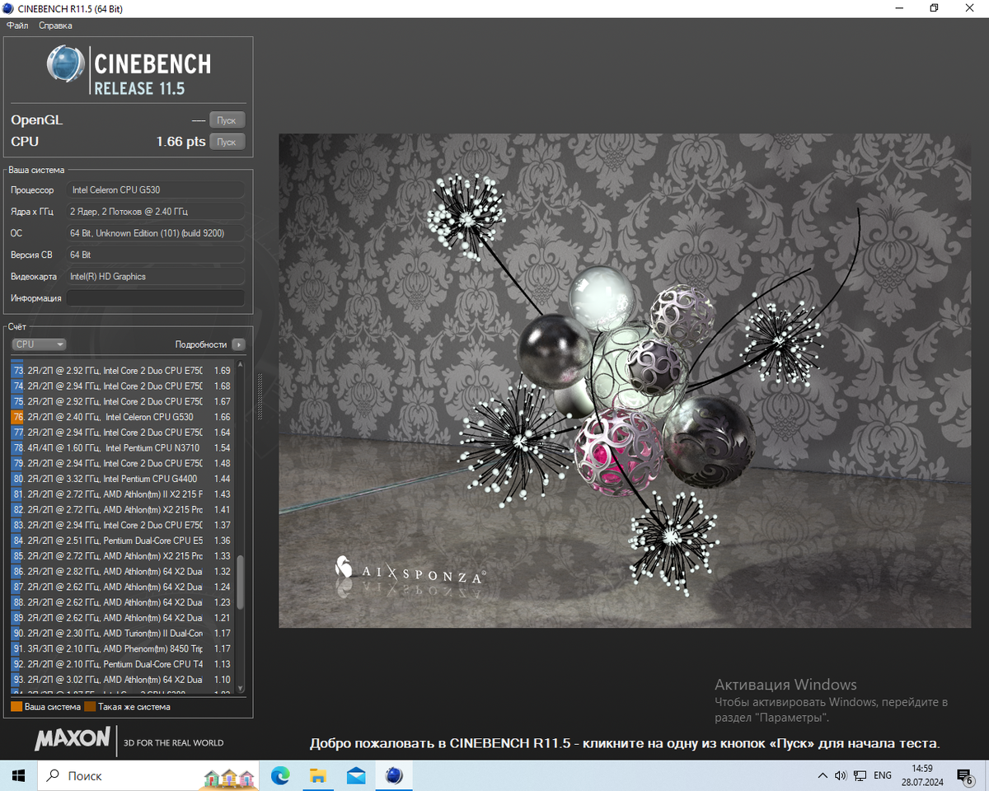The width and height of the screenshot is (989, 791).
Task: Open the notification center icon
Action: click(x=965, y=775)
